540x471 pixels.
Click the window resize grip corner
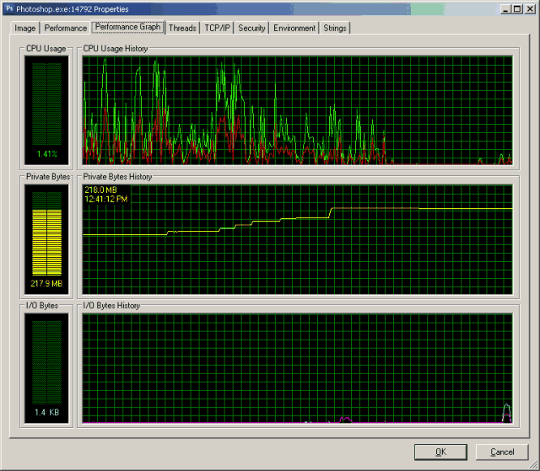533,465
